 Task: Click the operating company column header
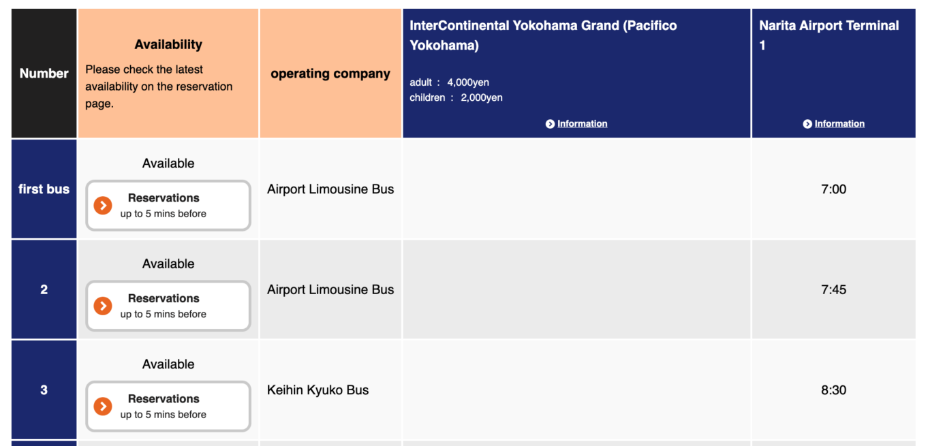330,74
